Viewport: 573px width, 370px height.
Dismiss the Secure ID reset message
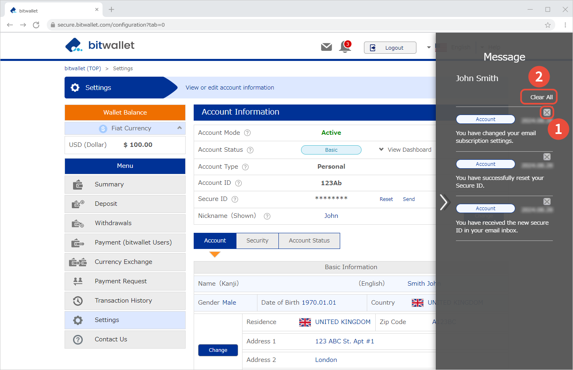547,157
